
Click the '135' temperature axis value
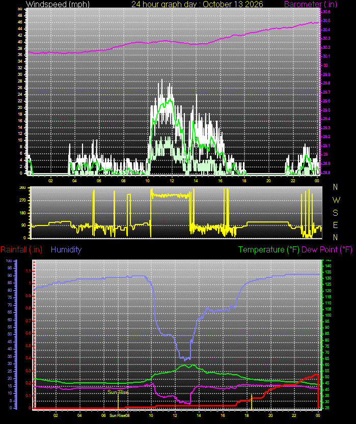pos(328,272)
